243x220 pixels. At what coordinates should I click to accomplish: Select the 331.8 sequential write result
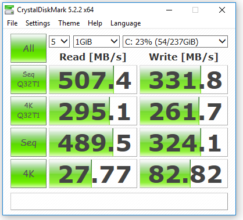[x=184, y=80]
